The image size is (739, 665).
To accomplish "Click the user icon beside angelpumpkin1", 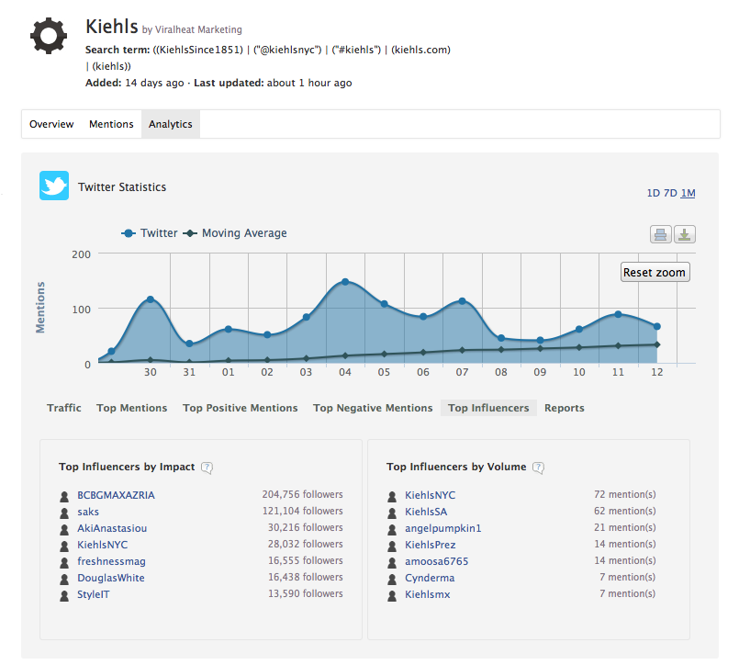I will (392, 529).
